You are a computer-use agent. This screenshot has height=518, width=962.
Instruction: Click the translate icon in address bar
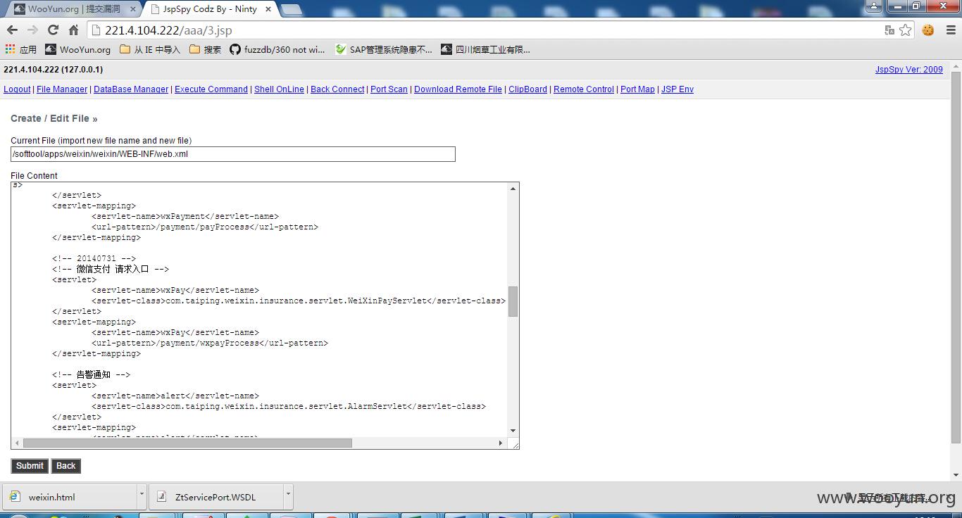tap(889, 30)
